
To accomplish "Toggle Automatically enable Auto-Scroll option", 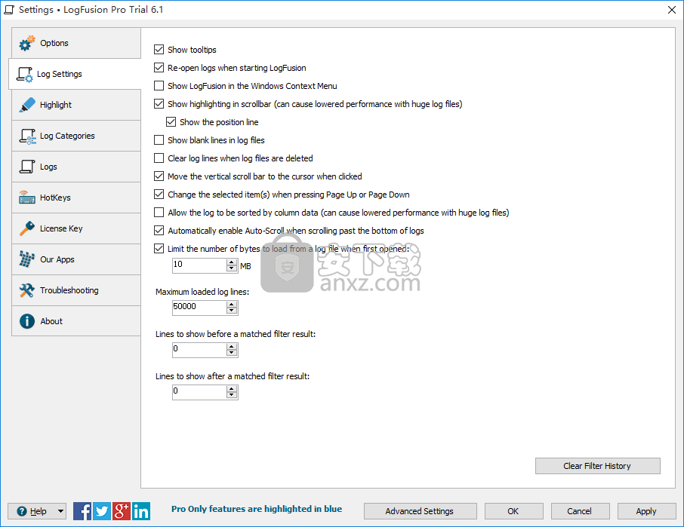I will coord(159,231).
